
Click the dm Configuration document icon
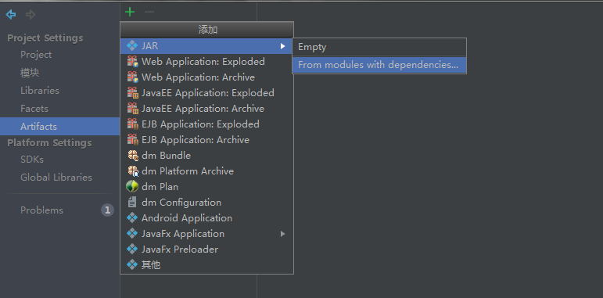tap(132, 203)
